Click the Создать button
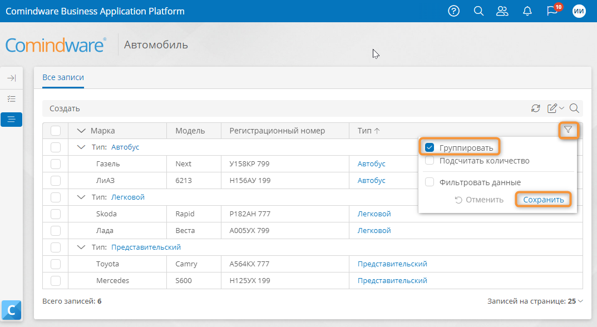The height and width of the screenshot is (327, 597). pyautogui.click(x=65, y=108)
